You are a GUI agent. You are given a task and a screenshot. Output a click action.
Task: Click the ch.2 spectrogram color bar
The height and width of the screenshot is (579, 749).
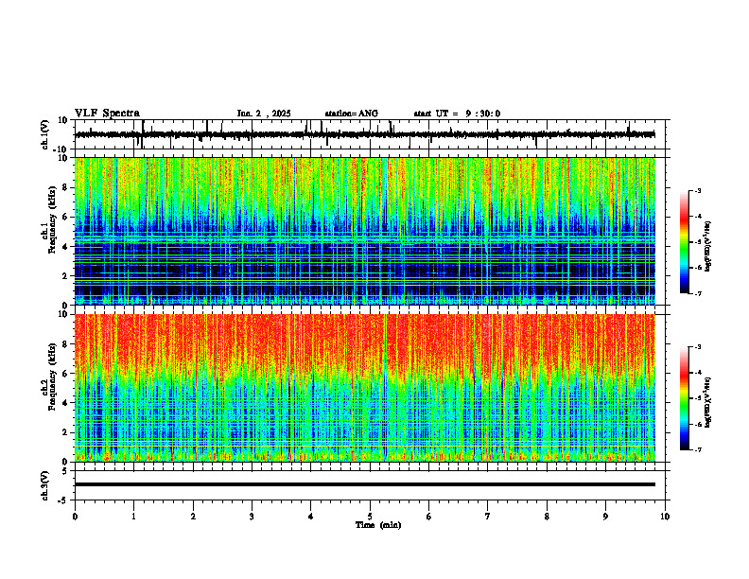pos(684,398)
